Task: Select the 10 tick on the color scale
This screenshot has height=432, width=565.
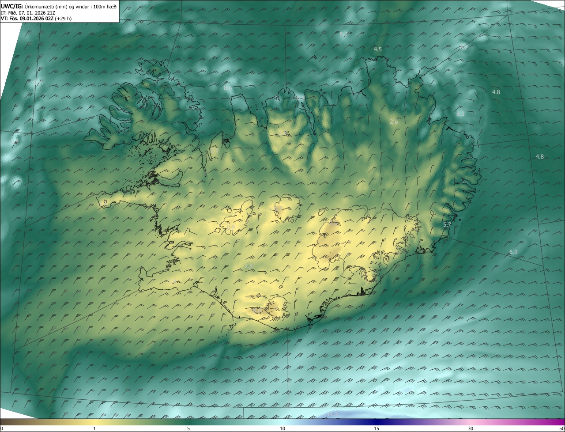Action: click(282, 428)
